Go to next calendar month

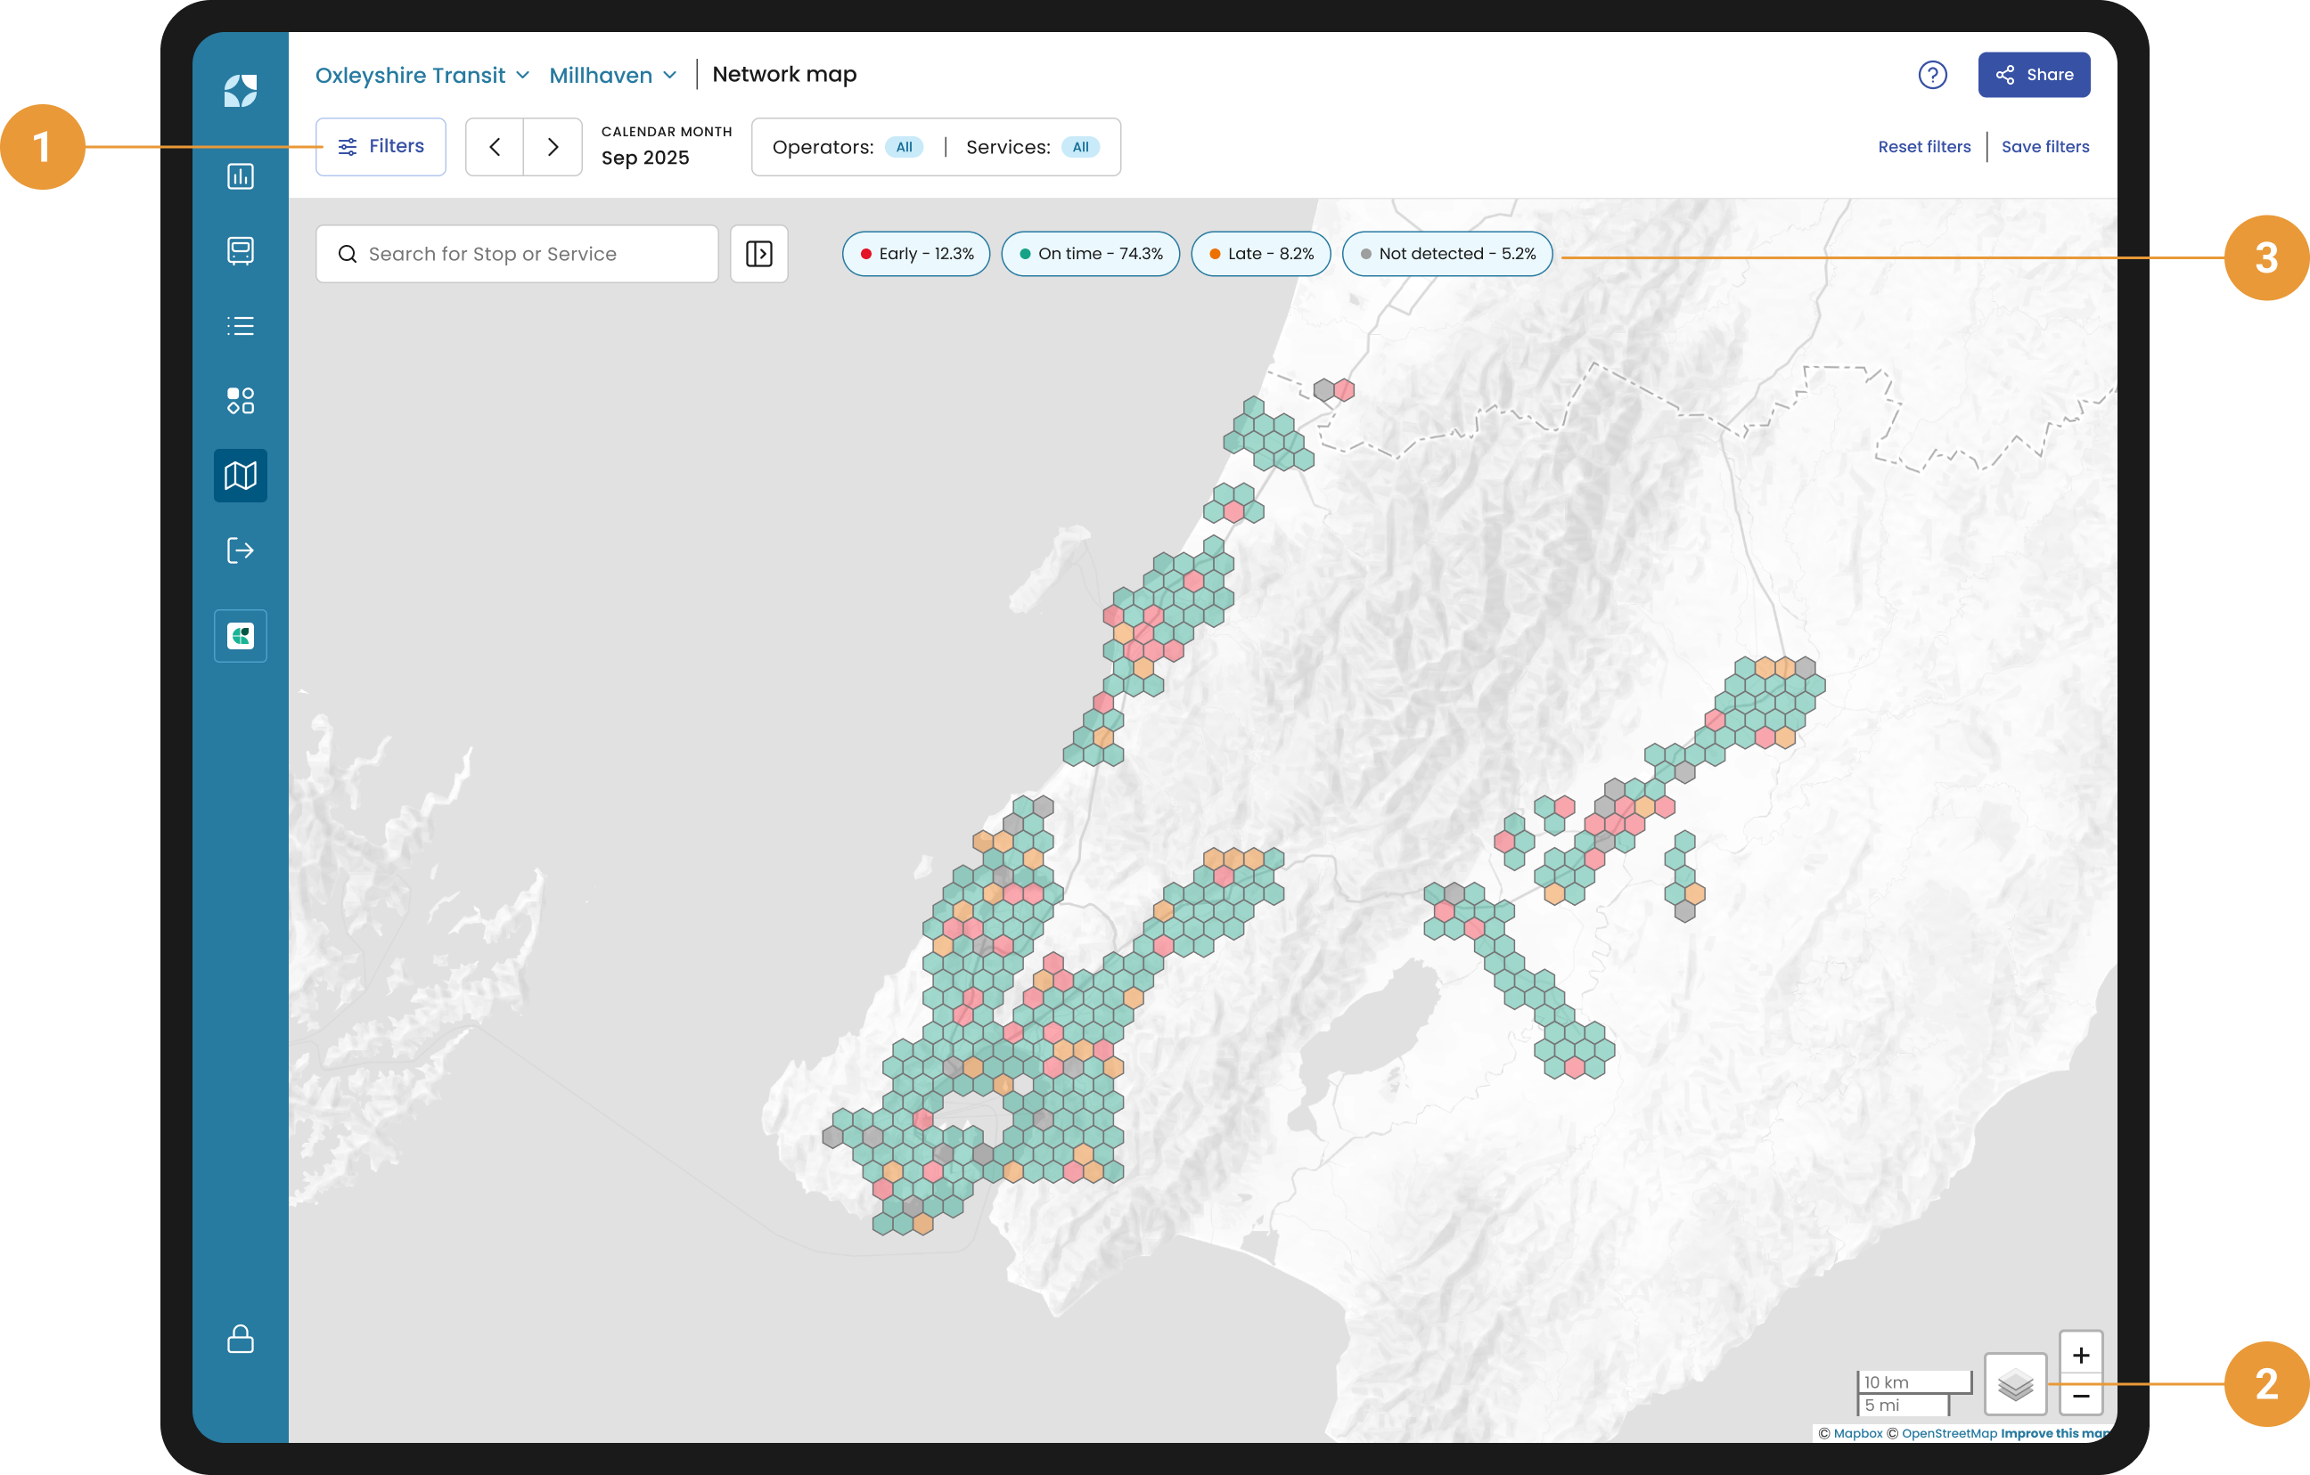[553, 147]
